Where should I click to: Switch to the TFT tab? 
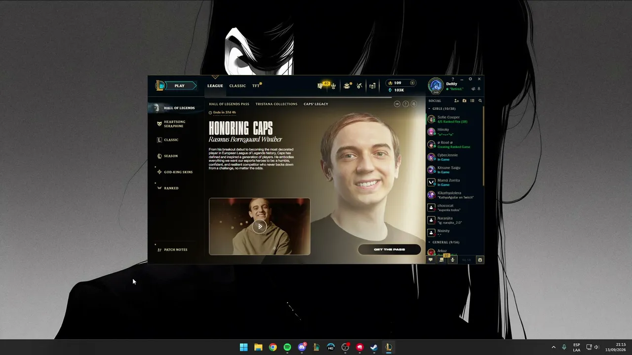click(256, 86)
